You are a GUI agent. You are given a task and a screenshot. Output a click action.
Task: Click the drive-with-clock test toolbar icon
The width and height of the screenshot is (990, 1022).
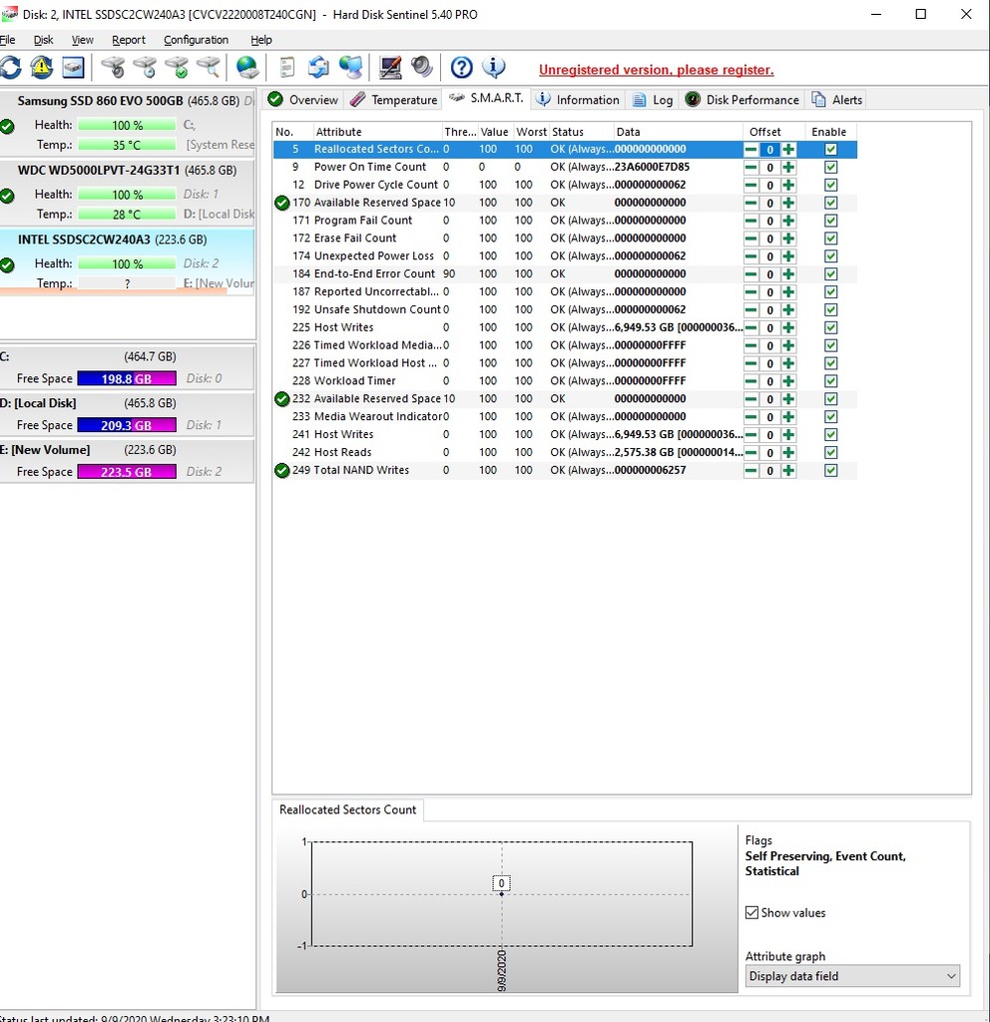coord(145,67)
